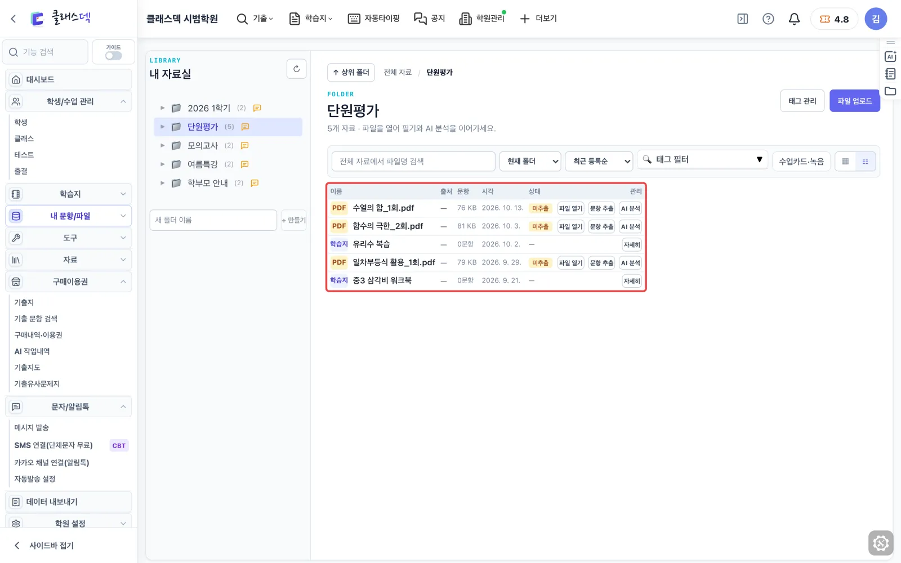The width and height of the screenshot is (901, 563).
Task: Open note icon next to 2026 1학기 folder
Action: click(257, 108)
